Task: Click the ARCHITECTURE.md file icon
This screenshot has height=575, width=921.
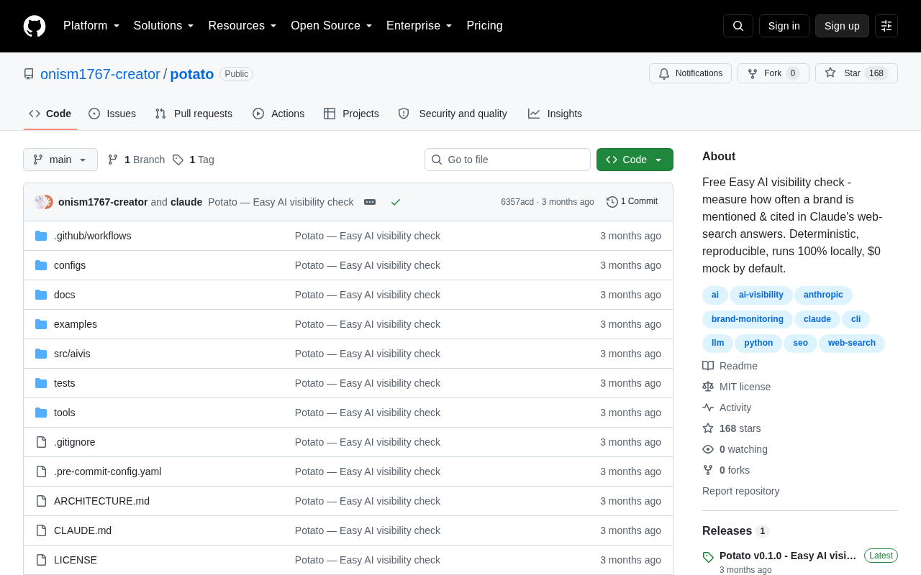Action: coord(41,501)
